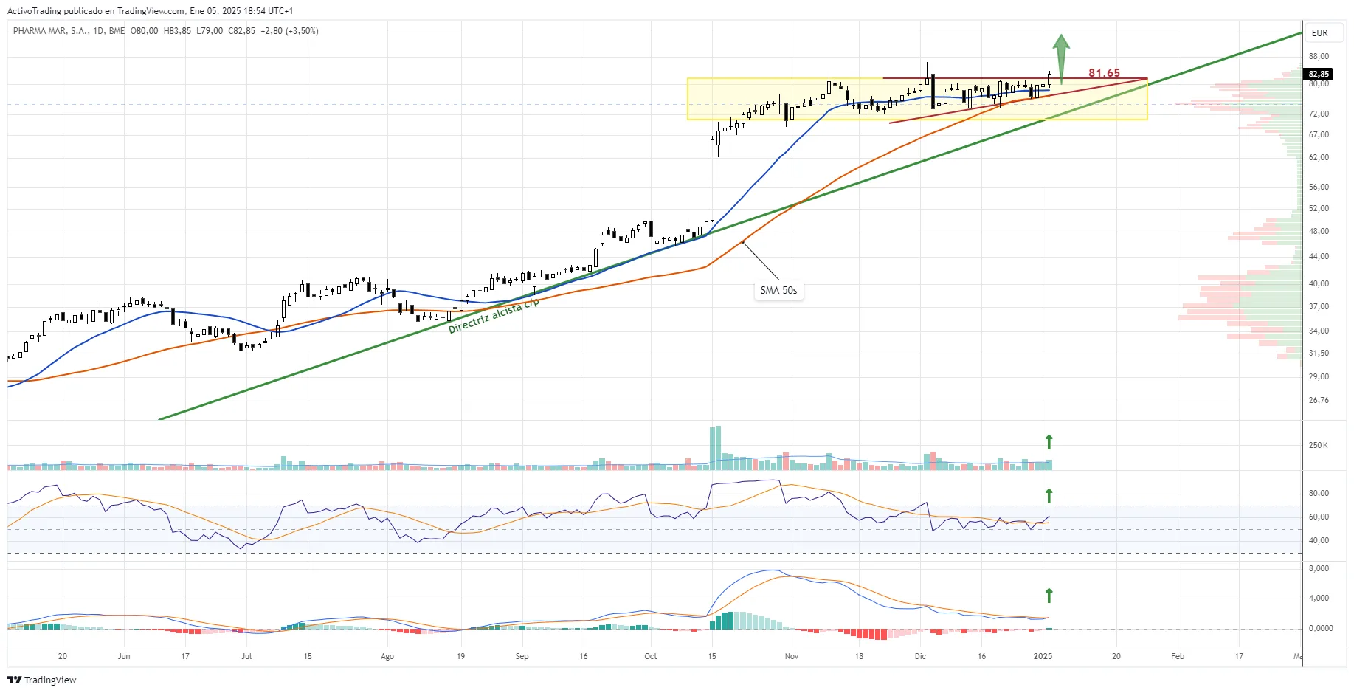Click the 80,00 RSI scale label

click(1319, 493)
